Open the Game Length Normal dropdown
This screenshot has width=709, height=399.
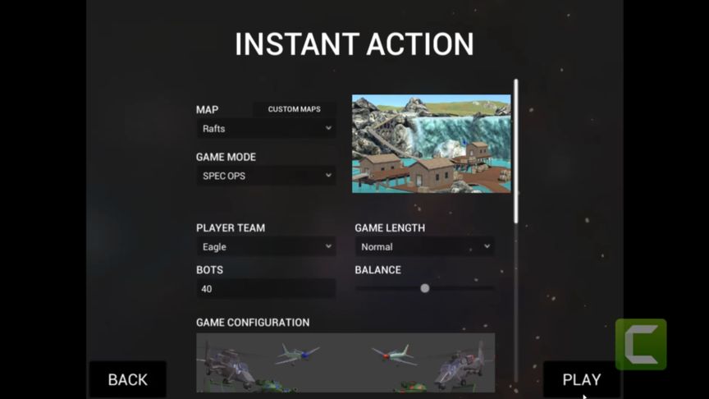tap(424, 246)
